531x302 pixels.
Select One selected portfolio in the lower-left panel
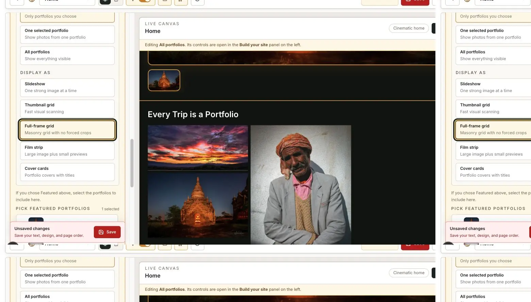67,279
